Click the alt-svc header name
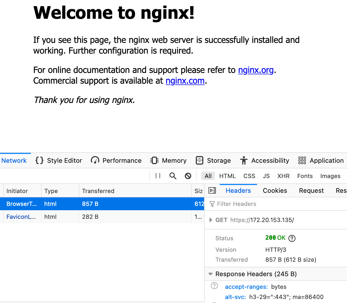Viewport: 347px width, 303px height. pos(235,297)
